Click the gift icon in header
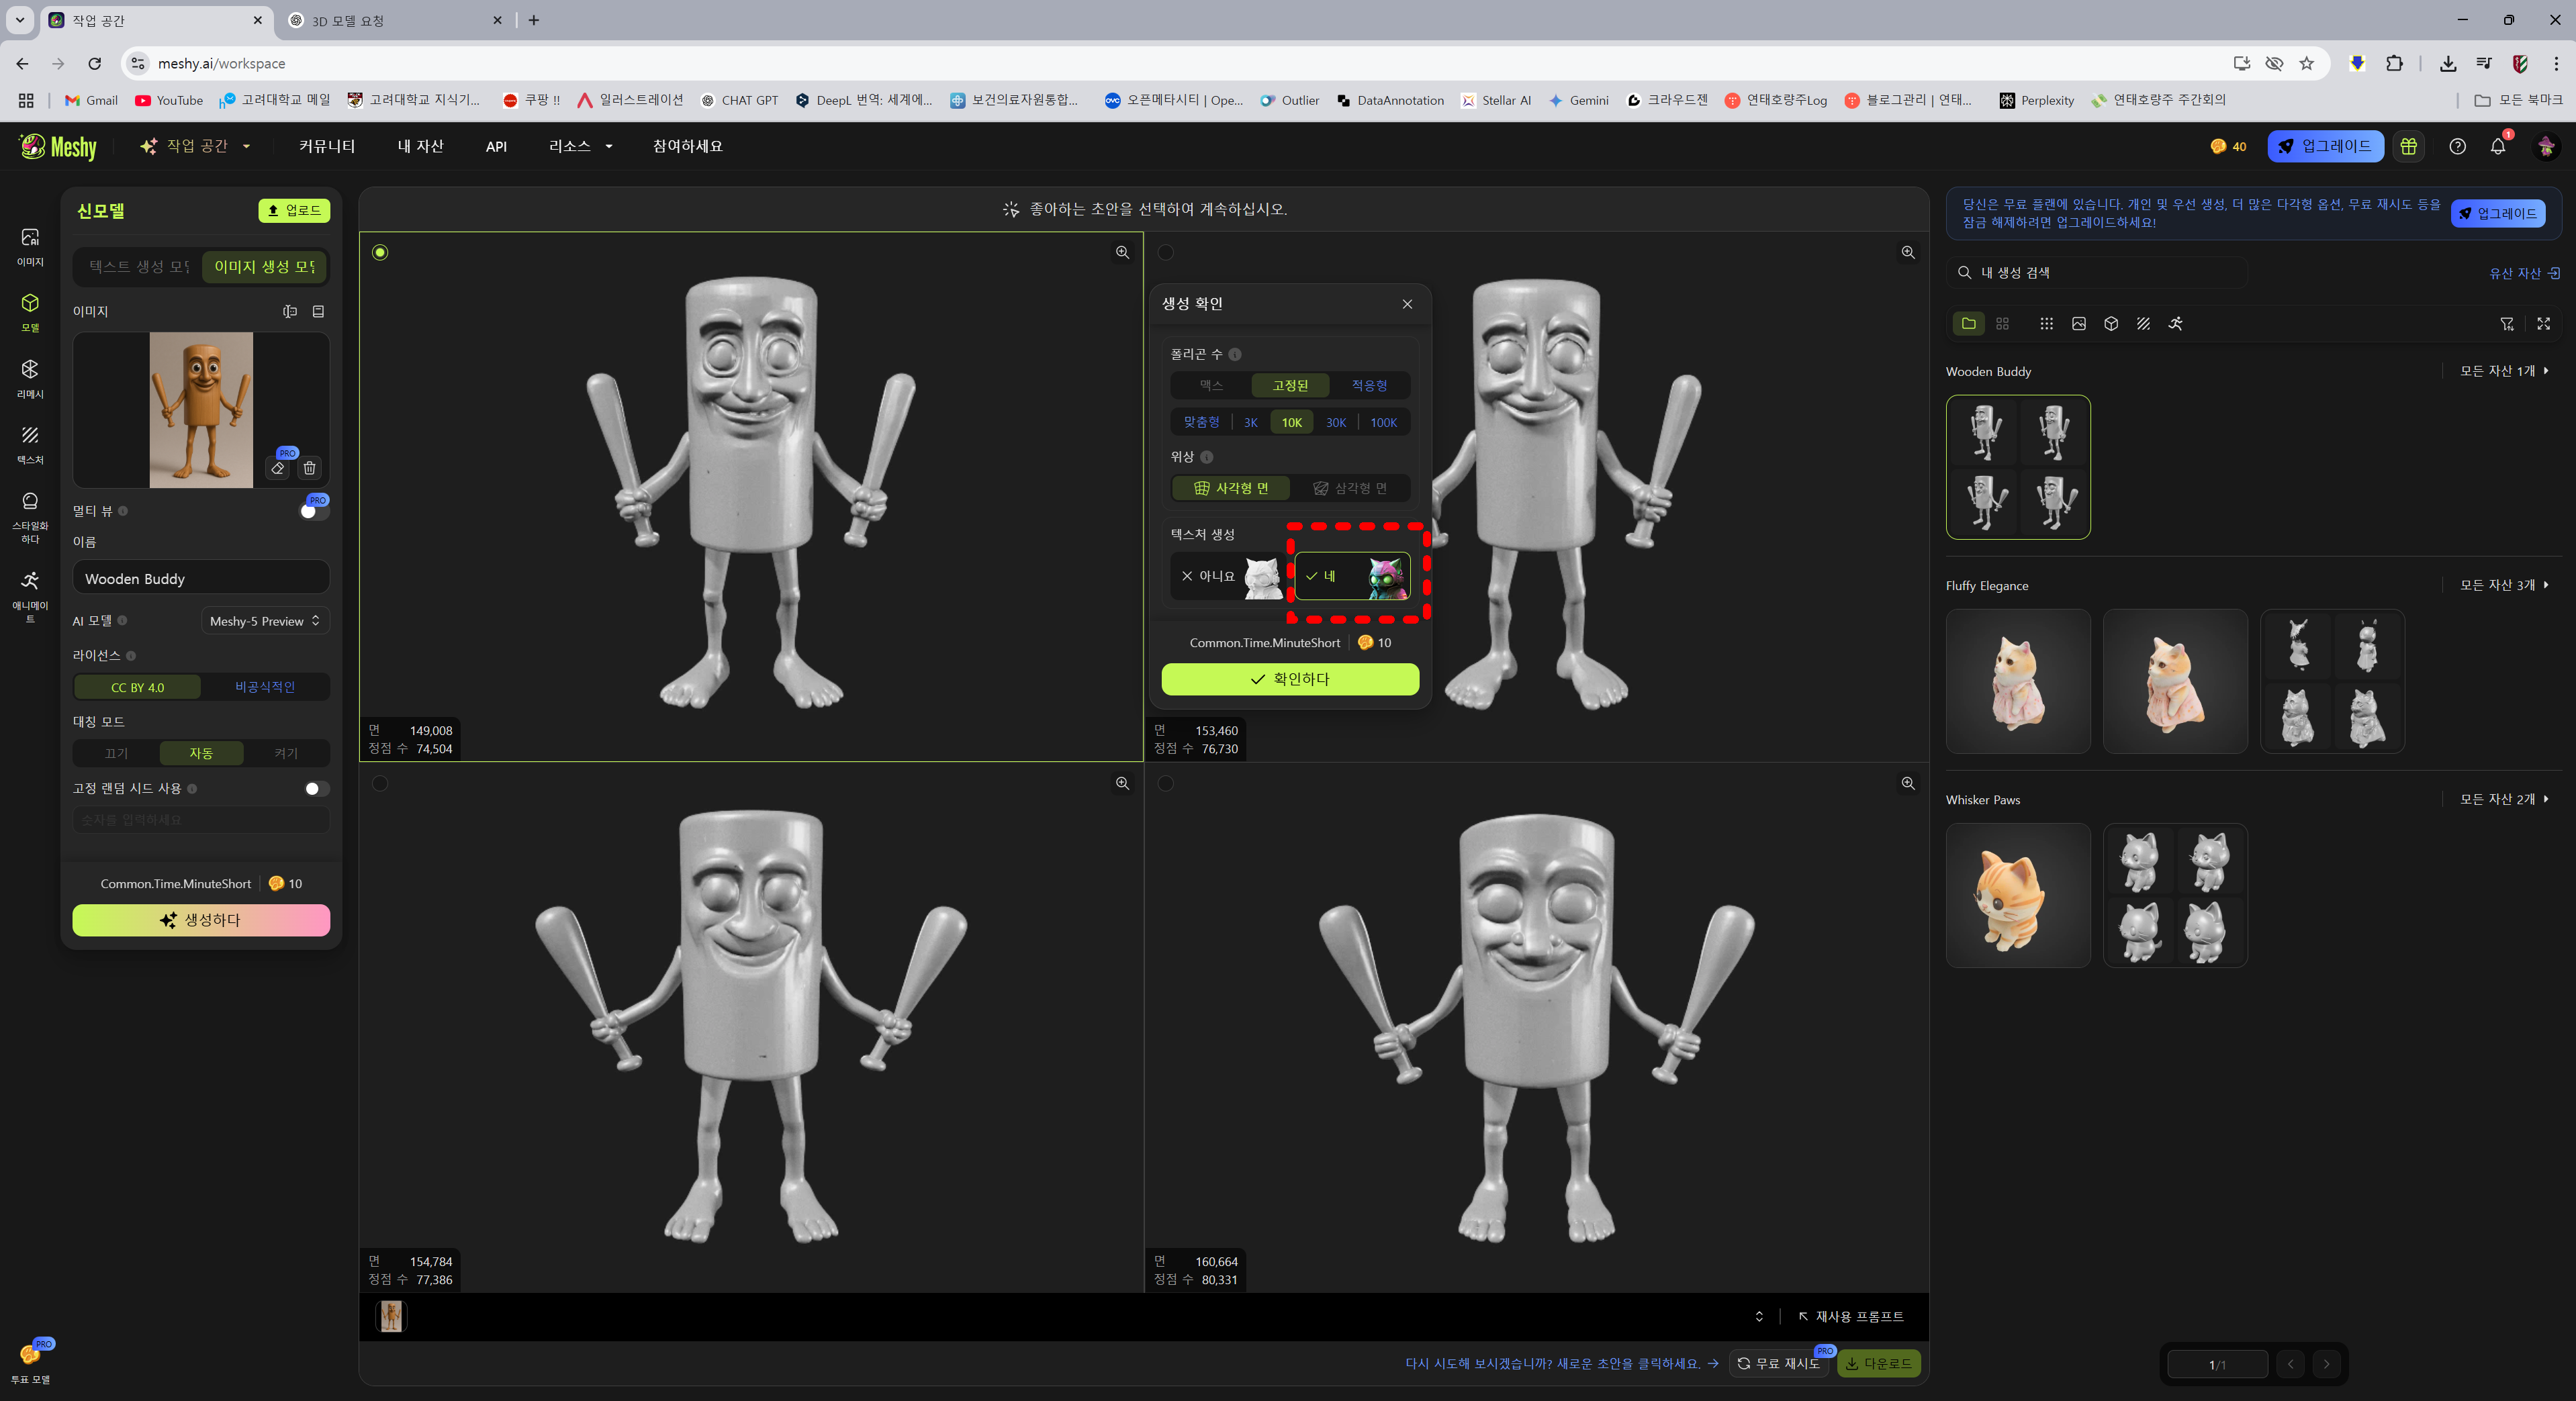Viewport: 2576px width, 1401px height. [x=2408, y=146]
